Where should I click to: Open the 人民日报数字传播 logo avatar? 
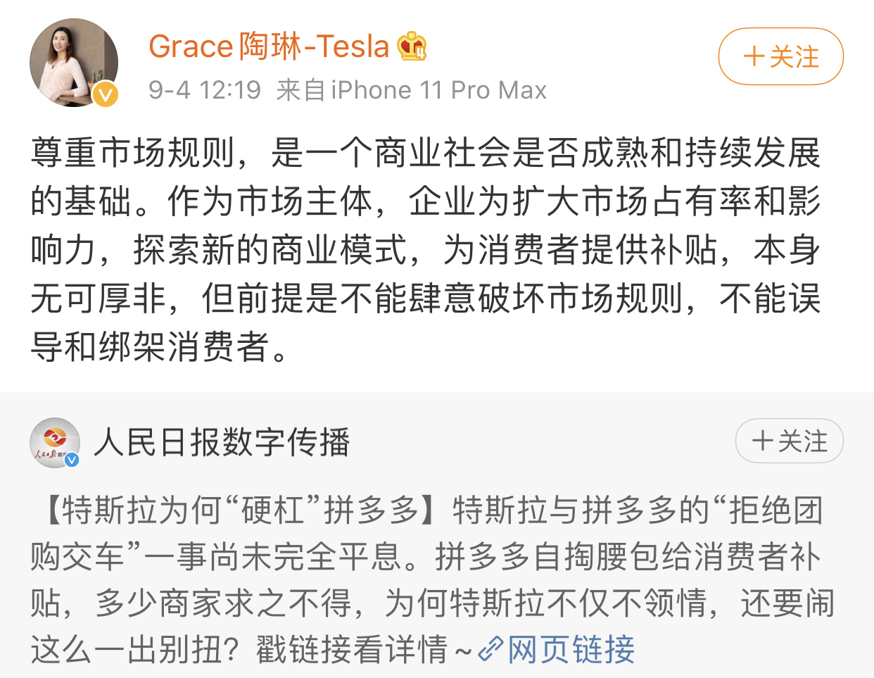tap(55, 443)
